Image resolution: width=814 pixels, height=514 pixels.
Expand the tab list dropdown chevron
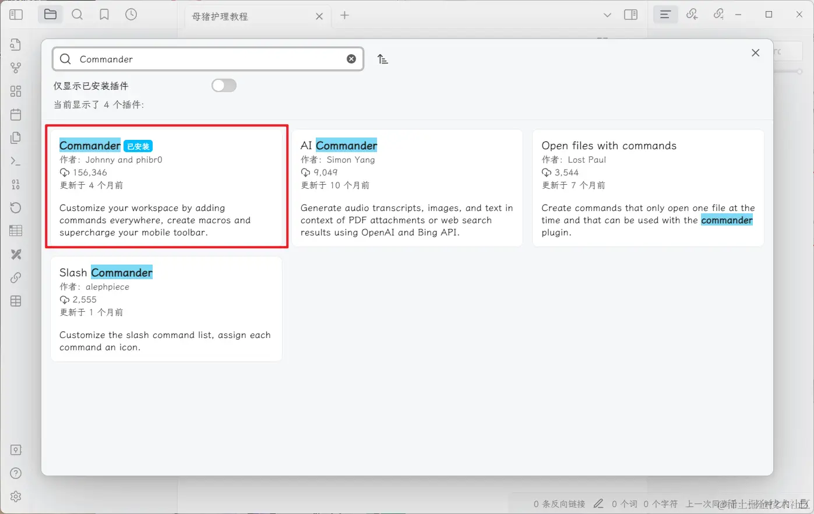[x=607, y=15]
